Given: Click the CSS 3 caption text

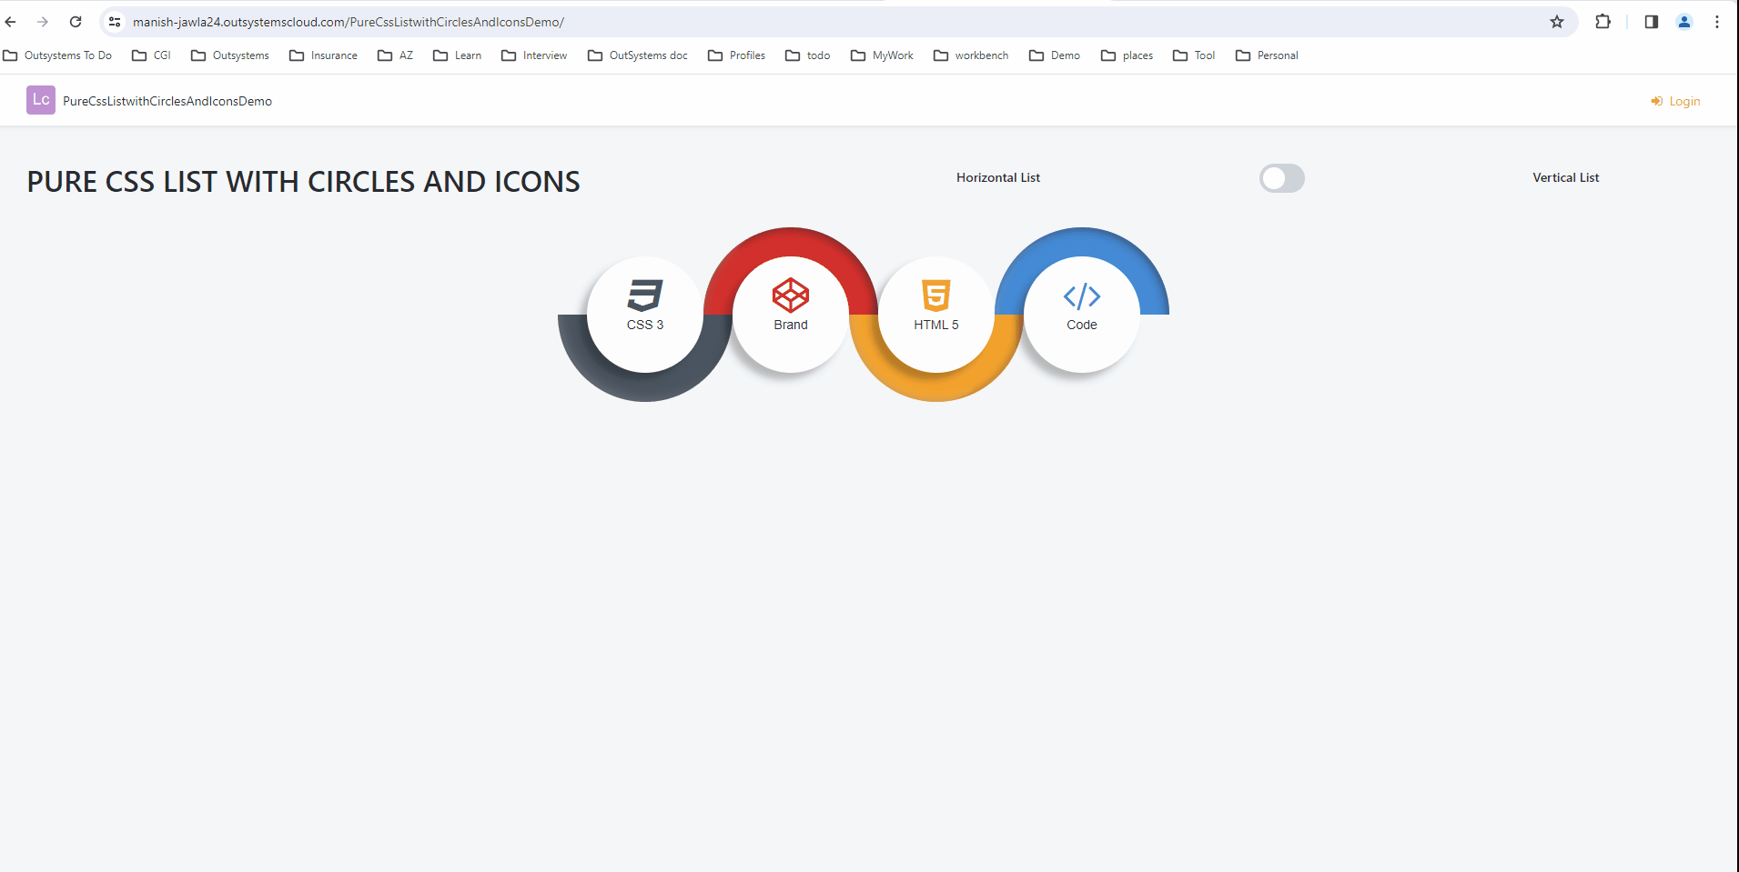Looking at the screenshot, I should tap(645, 325).
